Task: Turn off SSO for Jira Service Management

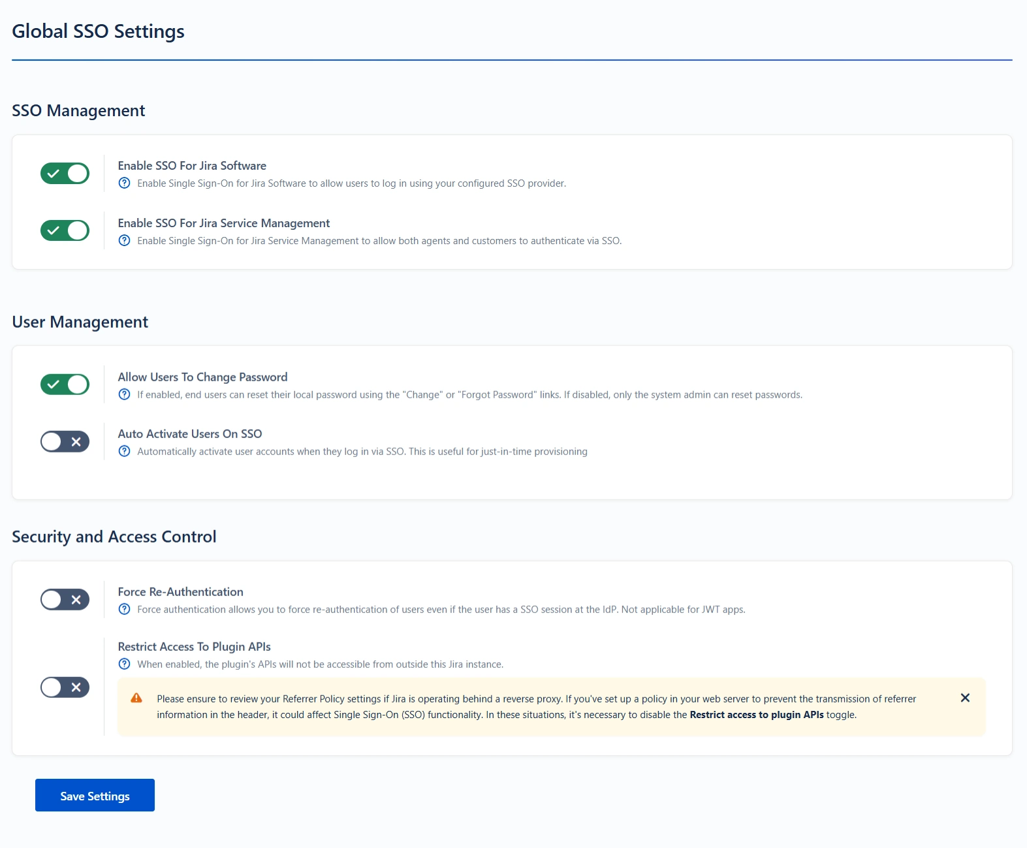Action: pos(65,230)
